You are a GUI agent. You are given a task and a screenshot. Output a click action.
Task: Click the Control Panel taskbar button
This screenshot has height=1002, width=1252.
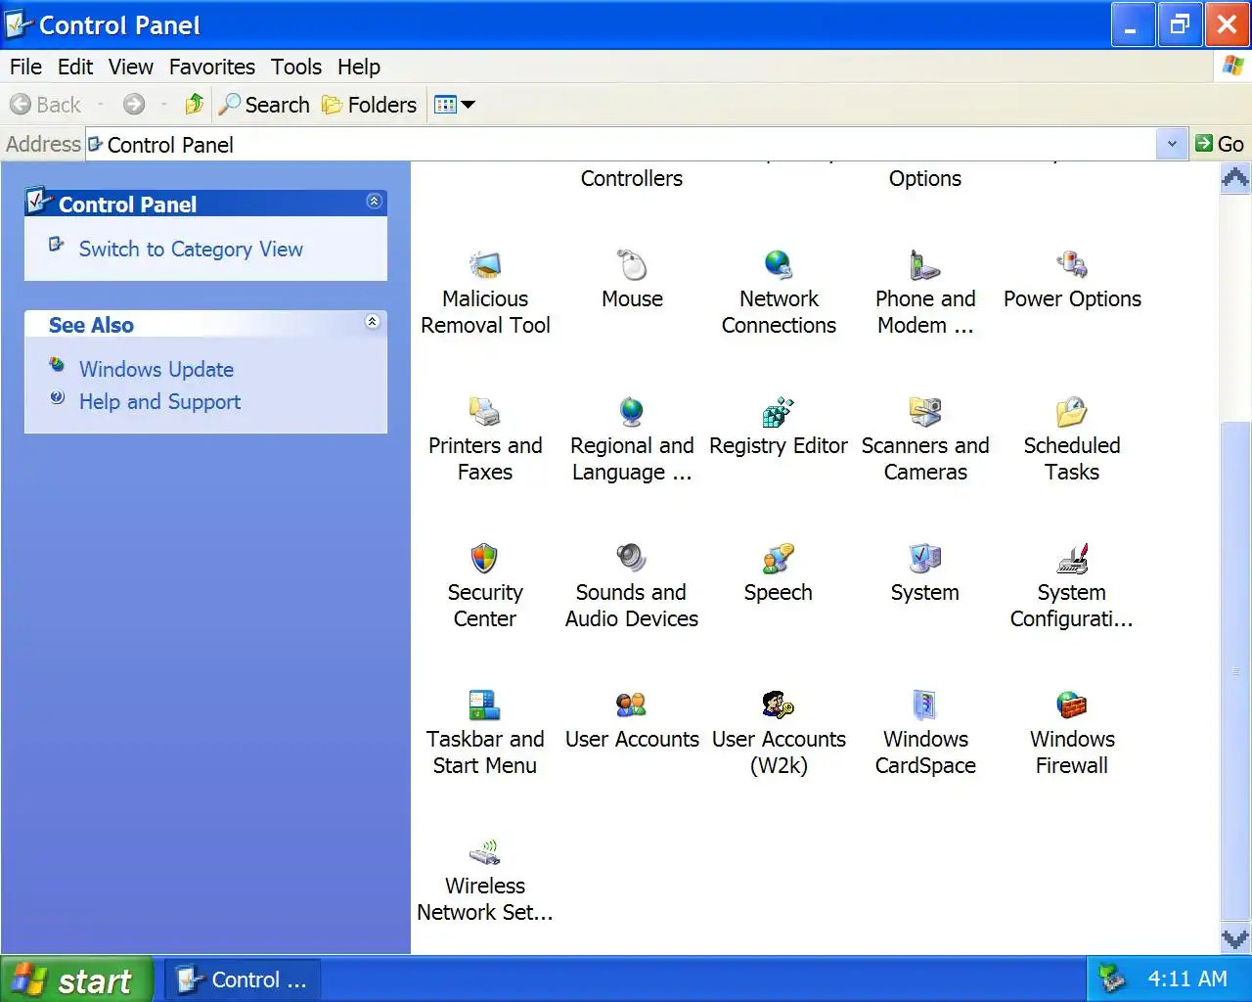pos(243,979)
